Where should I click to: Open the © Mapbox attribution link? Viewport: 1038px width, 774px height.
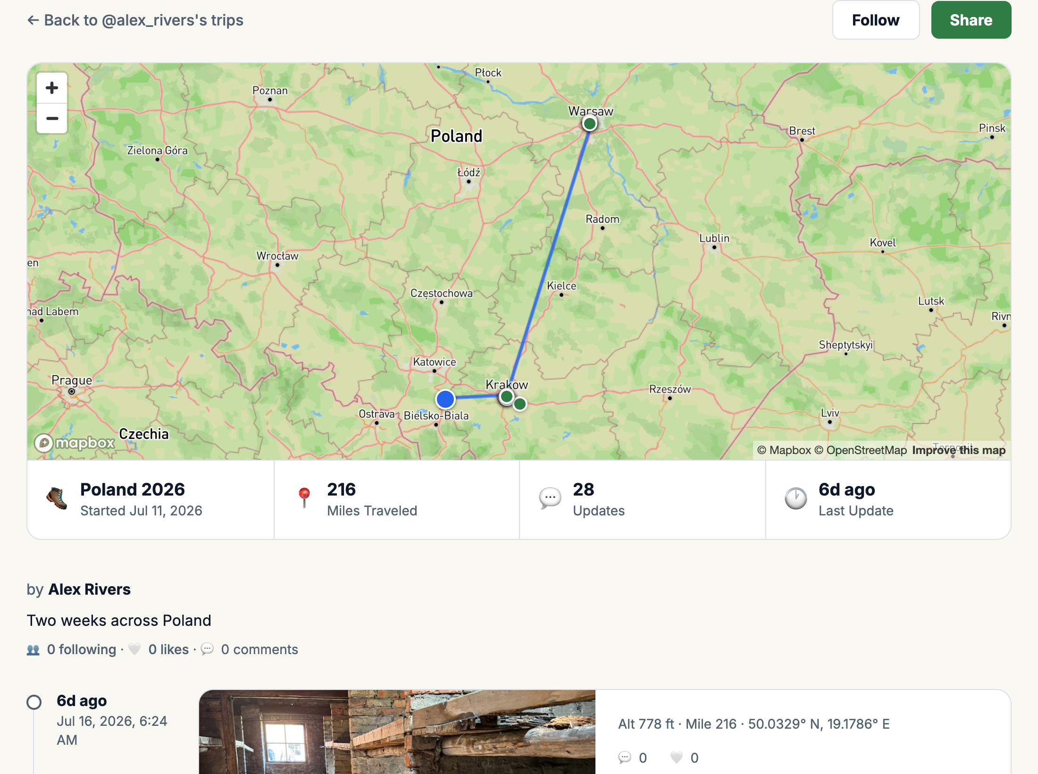coord(784,450)
